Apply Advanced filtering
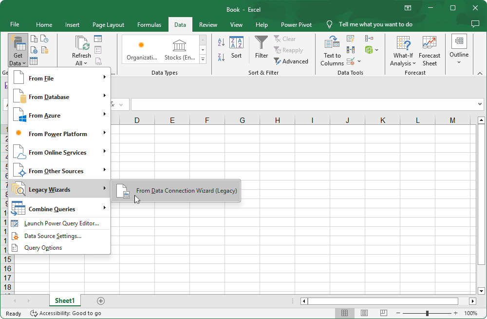This screenshot has height=319, width=487. point(291,61)
